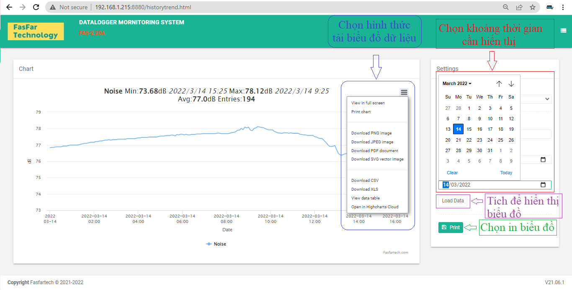Open the partially hidden Settings select dropdown
This screenshot has height=290, width=572.
pos(546,99)
